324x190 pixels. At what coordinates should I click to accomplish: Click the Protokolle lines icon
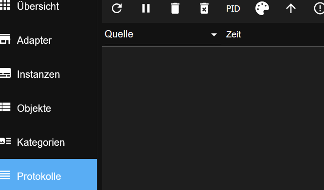5,175
